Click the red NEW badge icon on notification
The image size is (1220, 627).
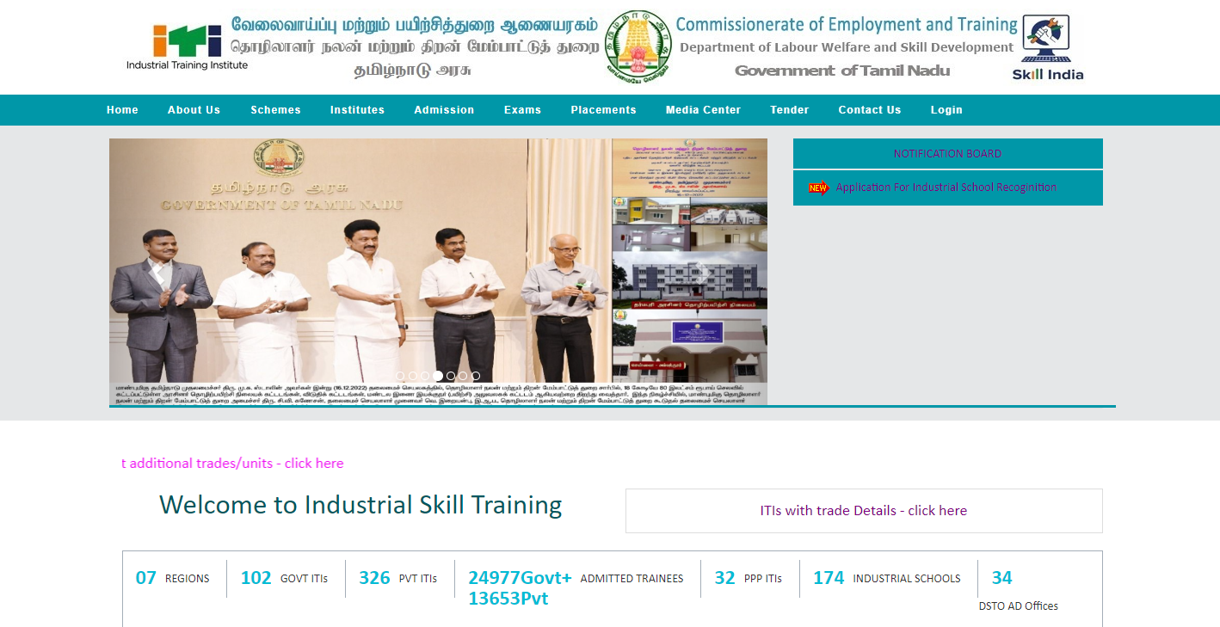(x=818, y=187)
